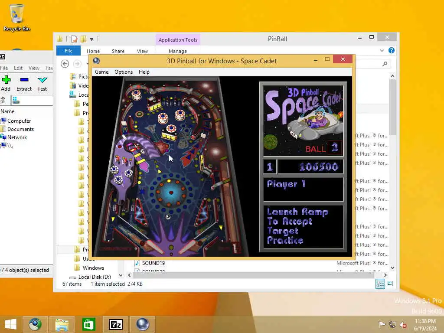Click horizontal scrollbar left arrow
Screen dimensions: 444x333
129,275
